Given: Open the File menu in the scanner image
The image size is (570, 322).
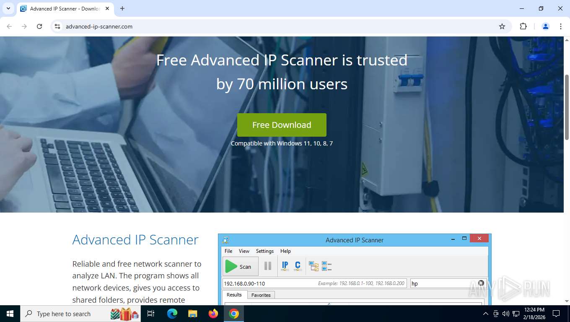Looking at the screenshot, I should point(228,251).
